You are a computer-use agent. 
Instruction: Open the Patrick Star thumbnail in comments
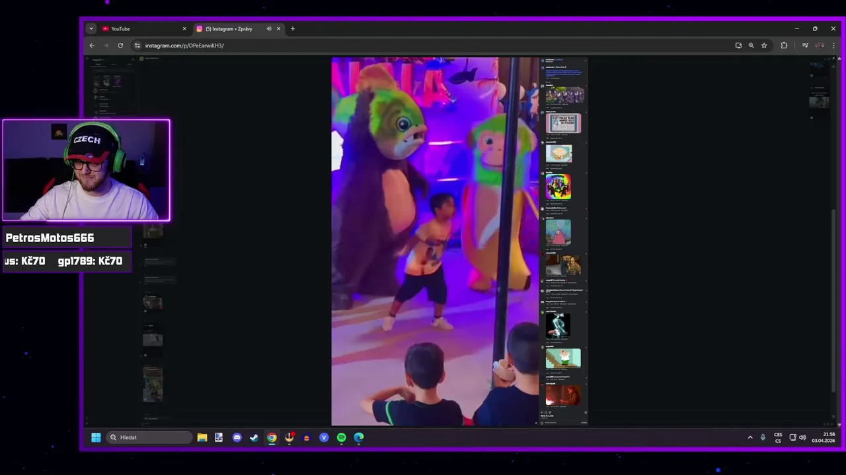(558, 232)
